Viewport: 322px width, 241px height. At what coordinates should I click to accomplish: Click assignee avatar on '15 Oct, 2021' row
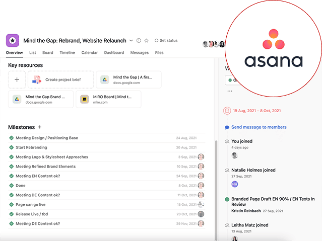(x=201, y=204)
